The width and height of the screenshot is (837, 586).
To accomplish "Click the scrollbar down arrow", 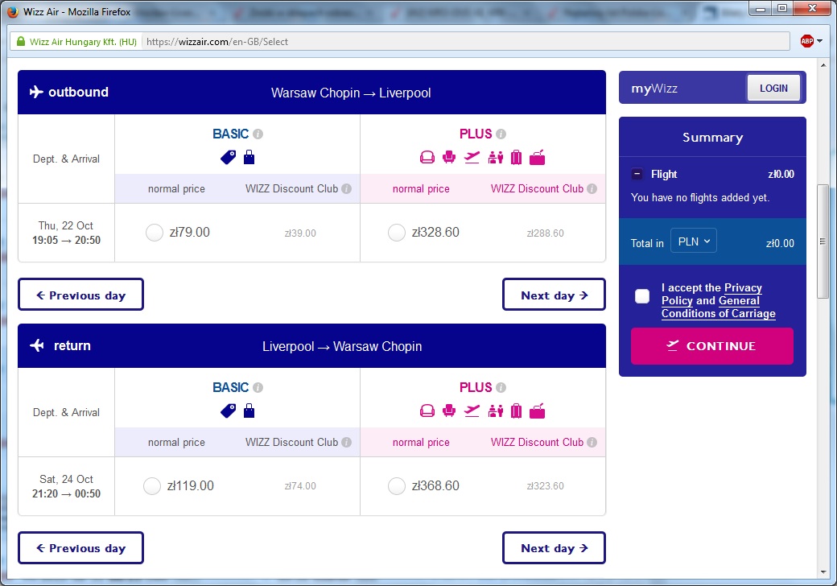I will 823,572.
